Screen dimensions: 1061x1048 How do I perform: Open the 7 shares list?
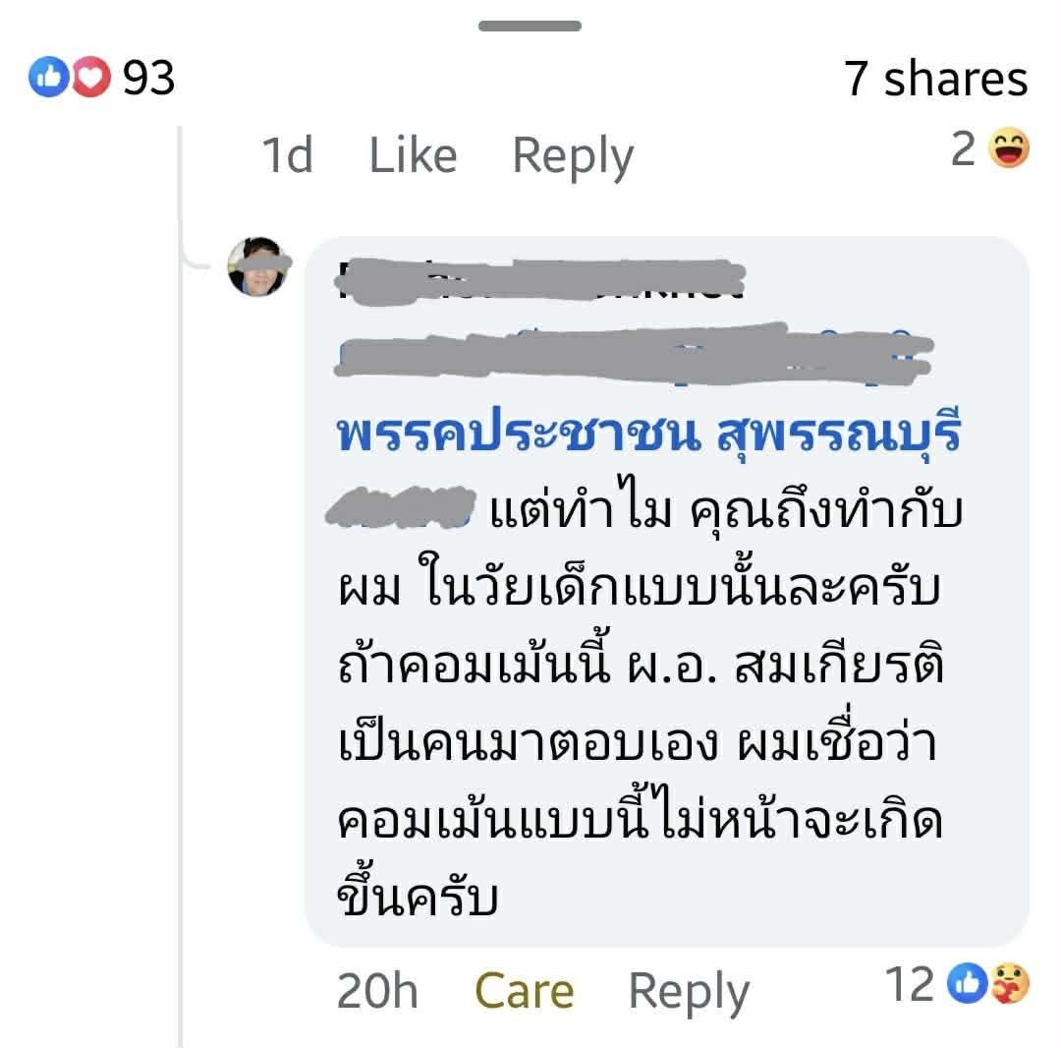(935, 78)
